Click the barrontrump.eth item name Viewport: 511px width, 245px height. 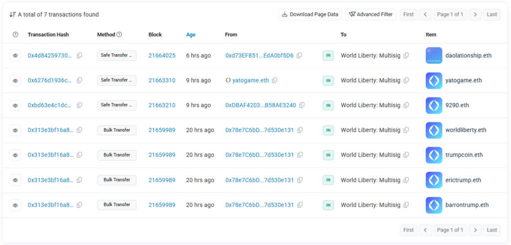pyautogui.click(x=467, y=205)
